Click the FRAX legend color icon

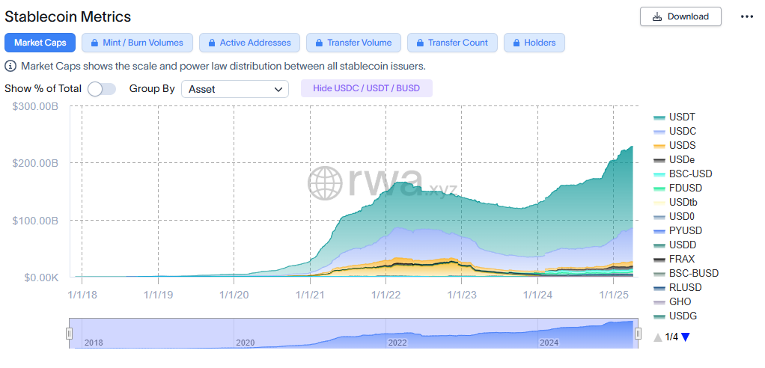pyautogui.click(x=659, y=260)
